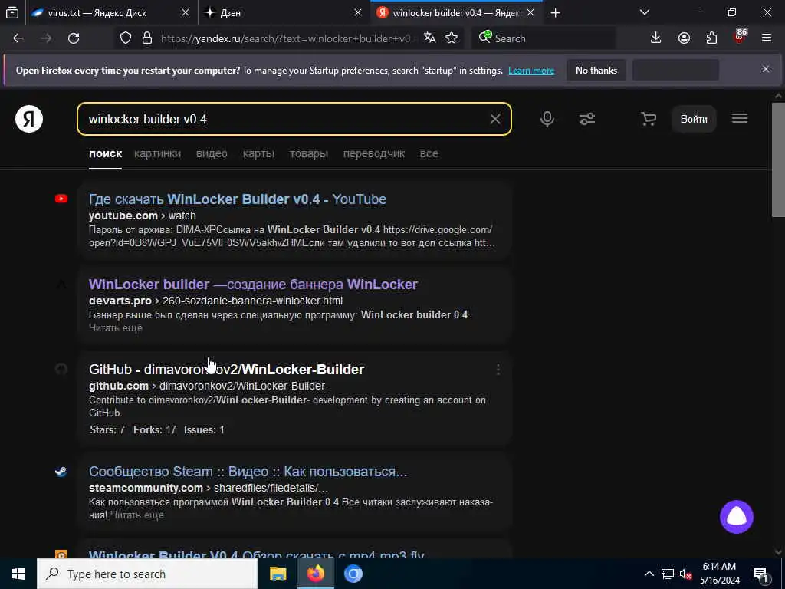
Task: Click the github.com result domain text
Action: point(119,387)
